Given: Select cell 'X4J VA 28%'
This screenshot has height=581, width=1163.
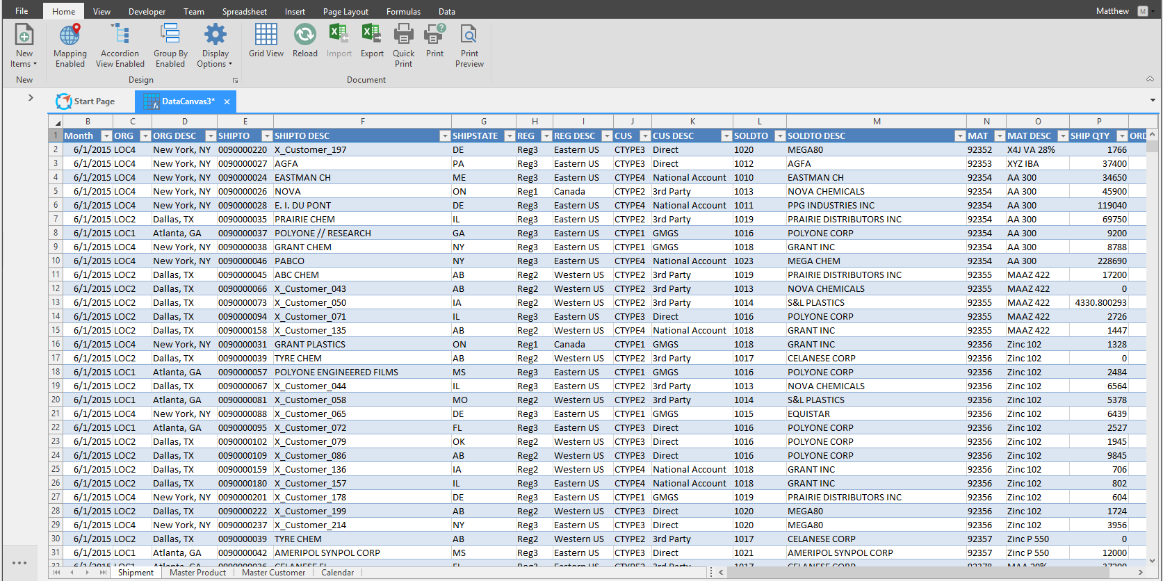Looking at the screenshot, I should 1037,149.
